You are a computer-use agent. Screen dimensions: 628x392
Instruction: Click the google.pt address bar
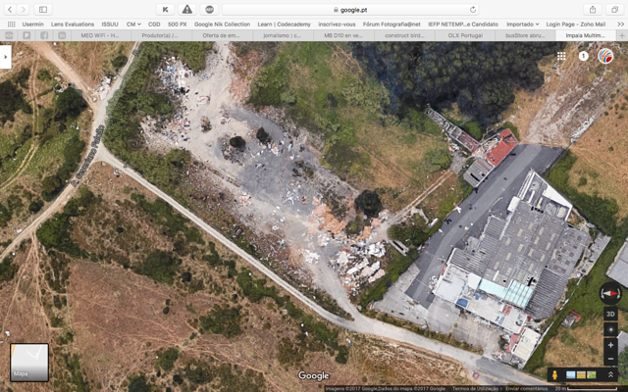pos(350,10)
